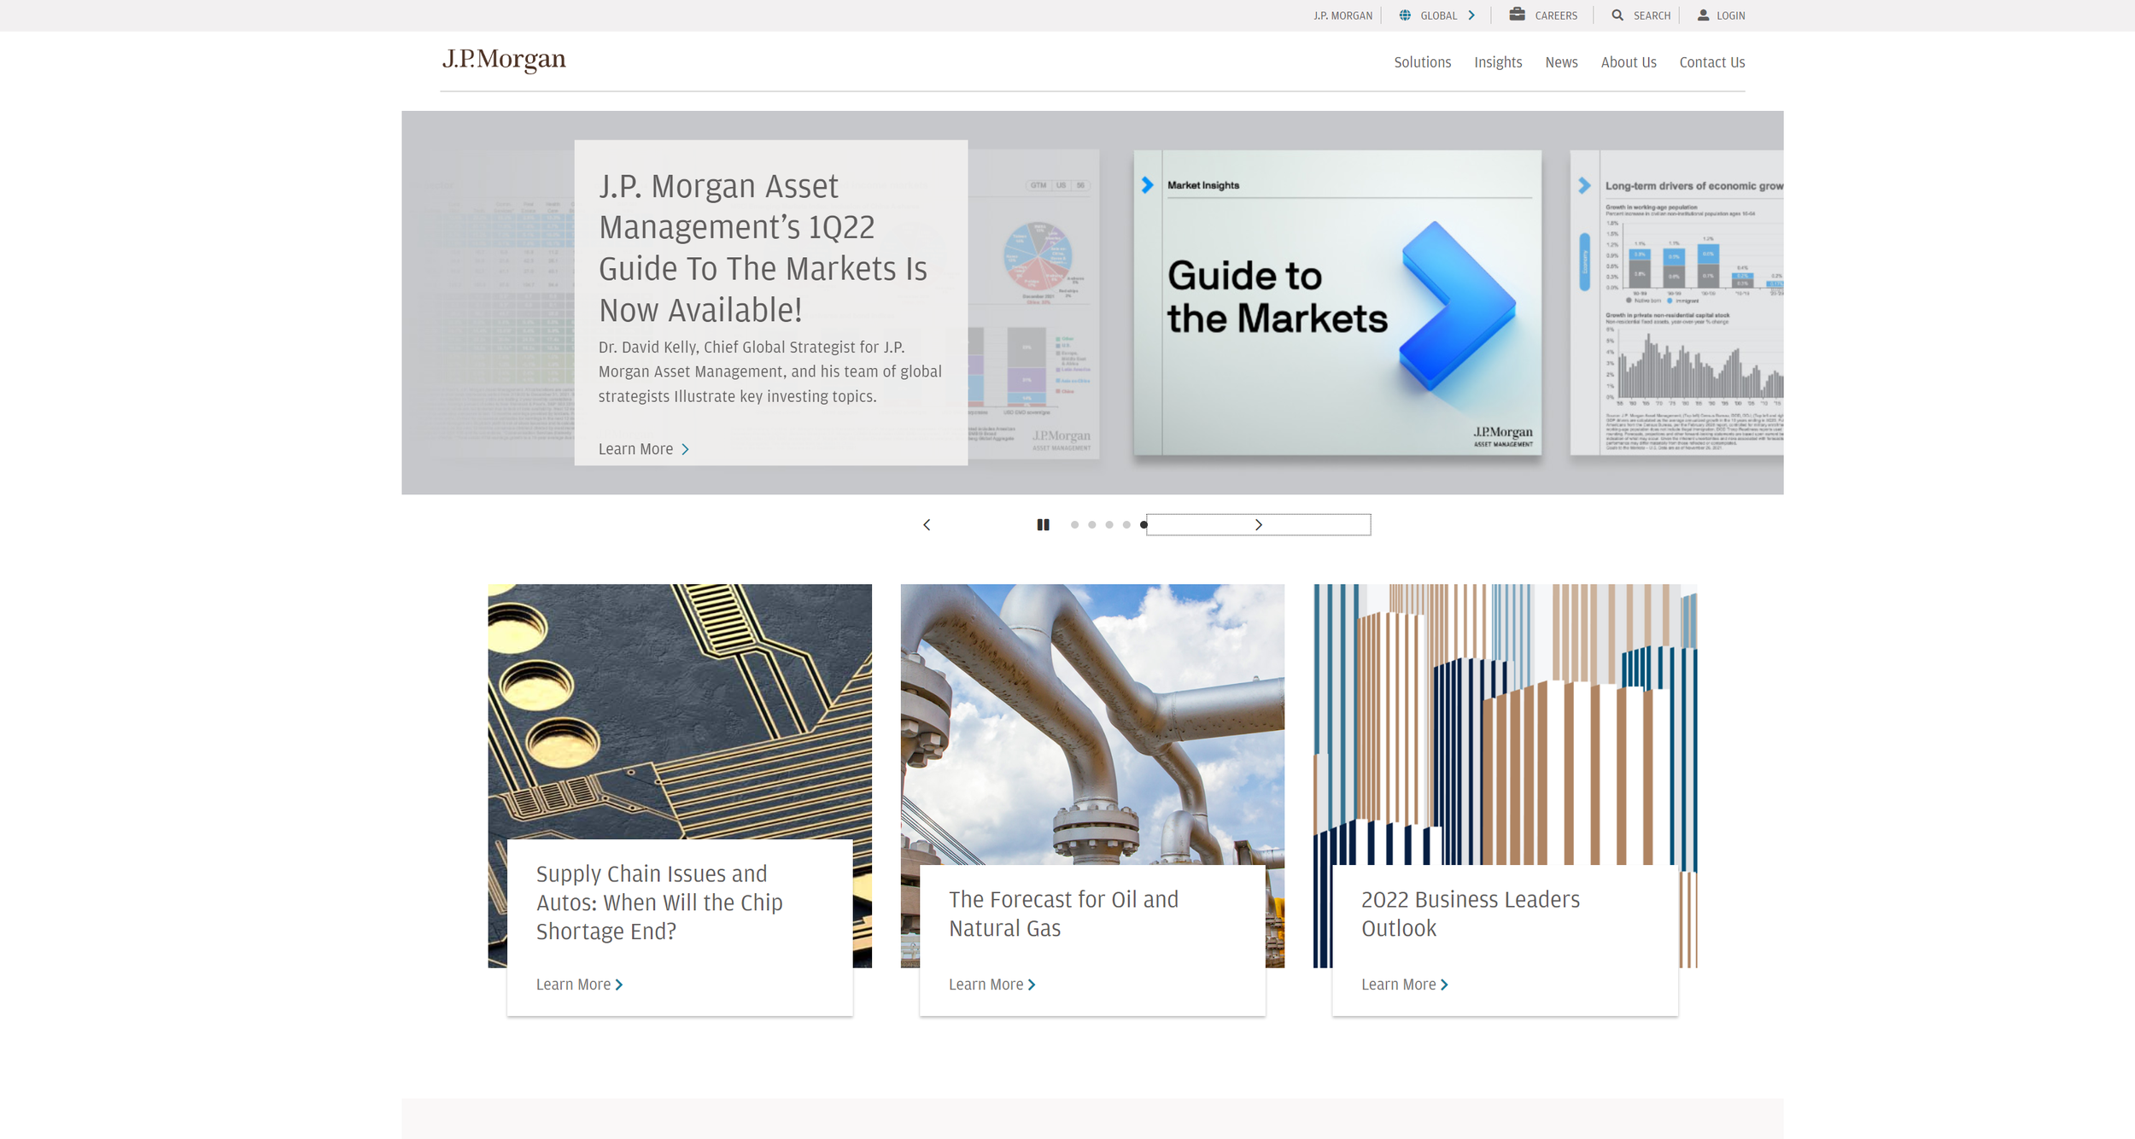Open the 2022 Business Leaders Outlook title

click(1470, 914)
